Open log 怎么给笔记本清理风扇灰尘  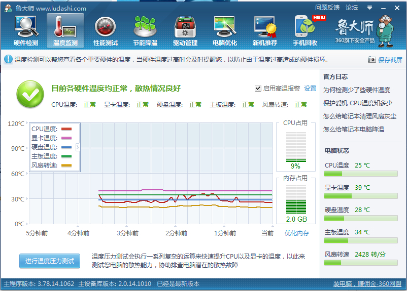pyautogui.click(x=360, y=116)
